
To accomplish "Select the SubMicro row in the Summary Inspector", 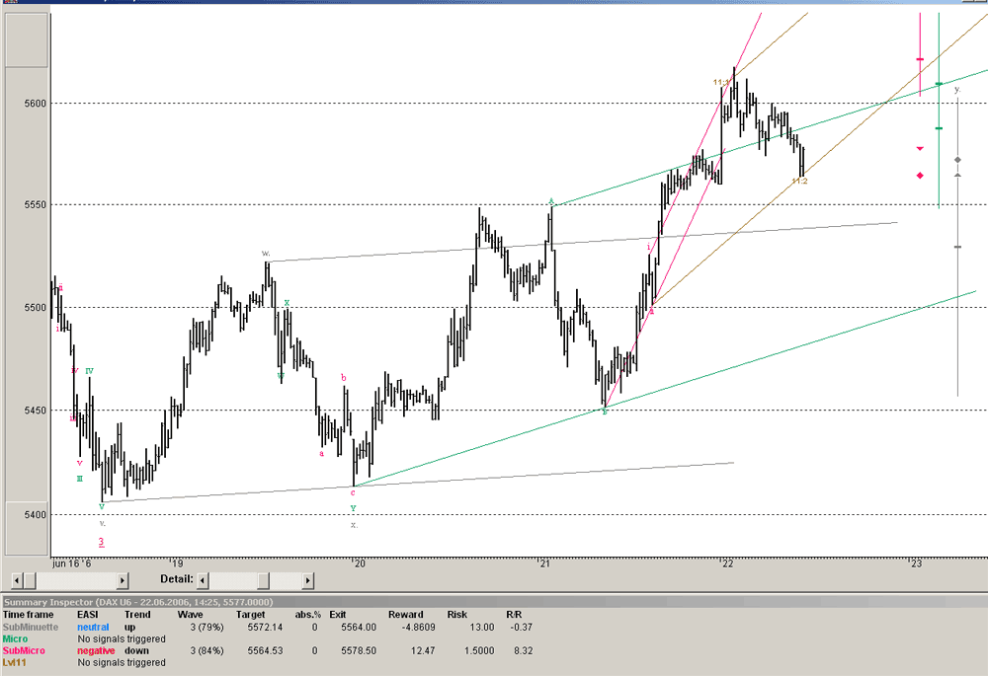I will (25, 650).
